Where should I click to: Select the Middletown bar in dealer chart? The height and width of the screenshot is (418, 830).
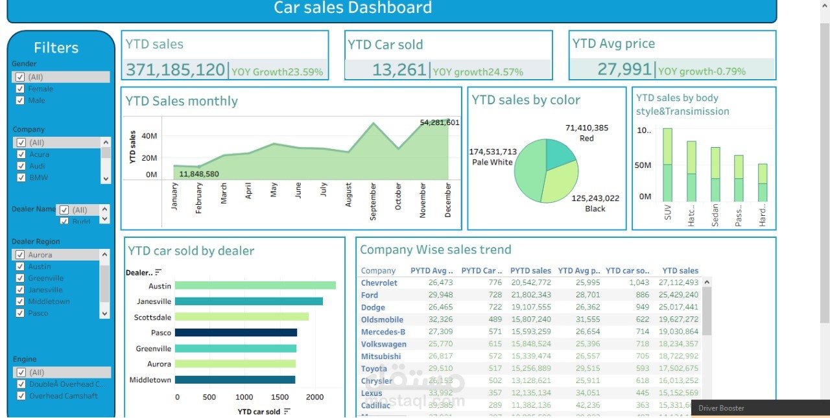point(235,380)
